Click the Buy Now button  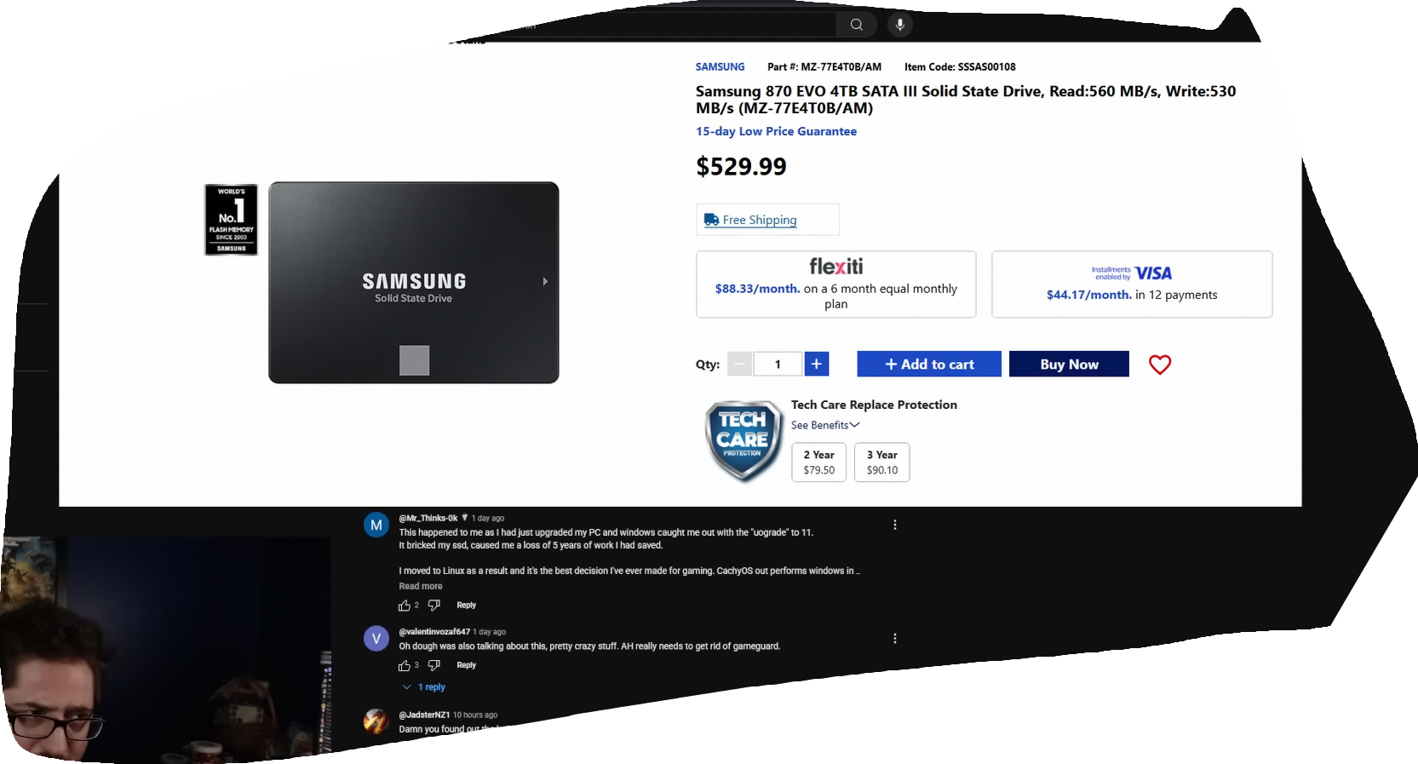pyautogui.click(x=1070, y=364)
